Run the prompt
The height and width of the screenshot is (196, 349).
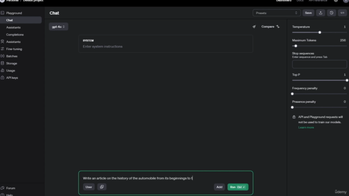[x=238, y=187]
